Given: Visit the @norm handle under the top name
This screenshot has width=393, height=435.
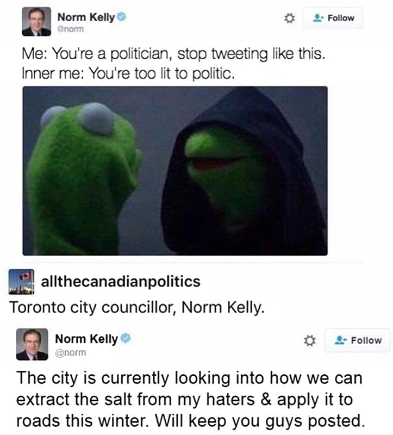Looking at the screenshot, I should [71, 29].
